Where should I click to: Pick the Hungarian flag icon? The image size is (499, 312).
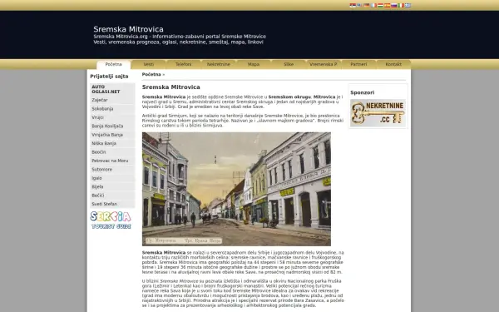pyautogui.click(x=380, y=6)
